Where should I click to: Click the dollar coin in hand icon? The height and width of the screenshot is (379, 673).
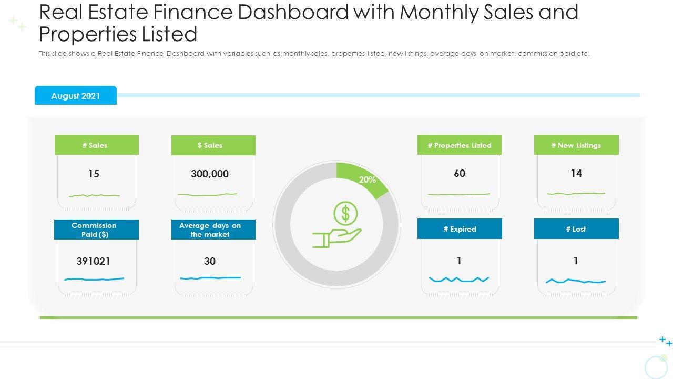coord(339,225)
